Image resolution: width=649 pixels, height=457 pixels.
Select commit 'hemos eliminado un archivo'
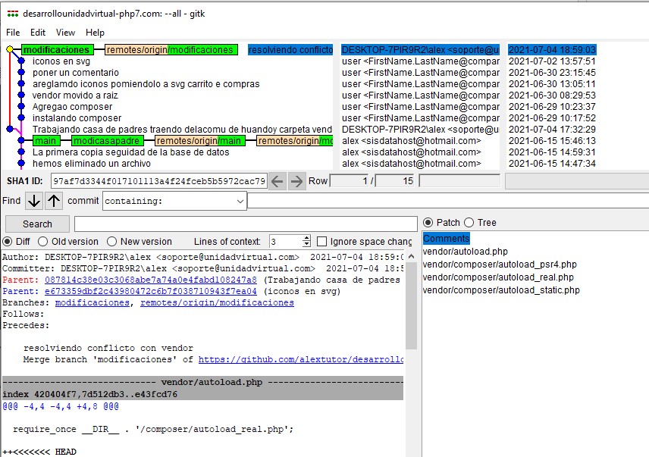92,164
